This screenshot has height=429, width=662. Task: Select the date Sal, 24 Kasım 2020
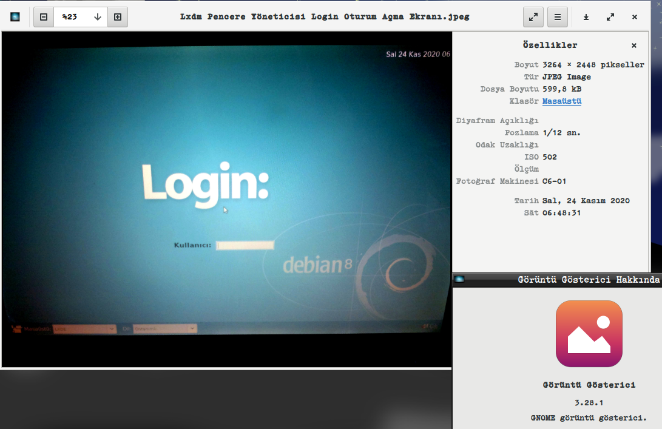[586, 201]
